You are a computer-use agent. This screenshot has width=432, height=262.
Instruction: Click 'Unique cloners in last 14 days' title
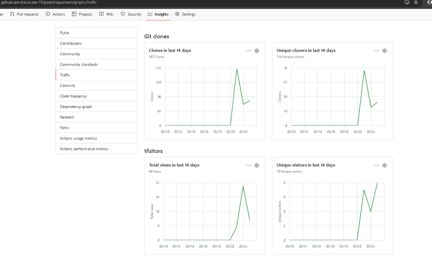click(x=306, y=51)
